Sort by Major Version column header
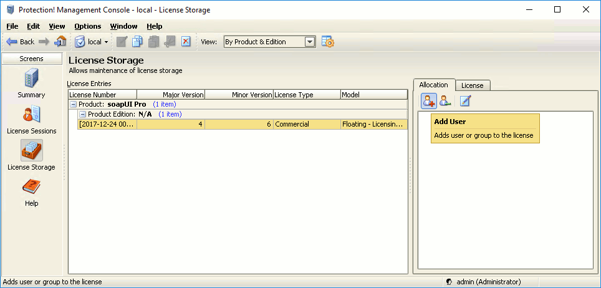 [x=171, y=95]
